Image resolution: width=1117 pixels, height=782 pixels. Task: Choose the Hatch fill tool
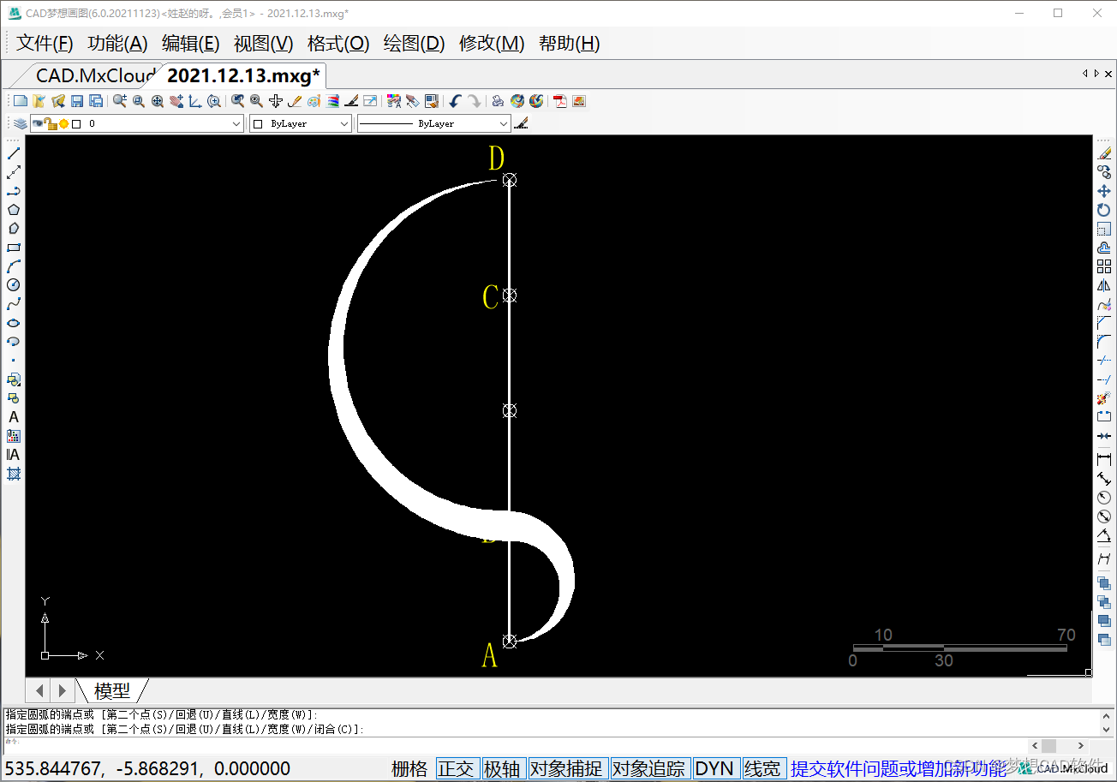(14, 474)
